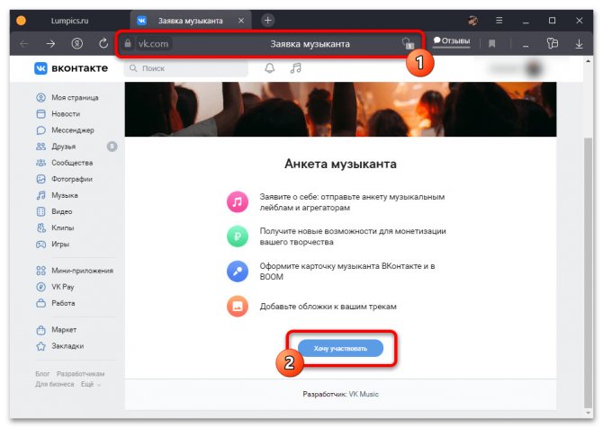603x428 pixels.
Task: Click the vk.com address field
Action: 153,44
